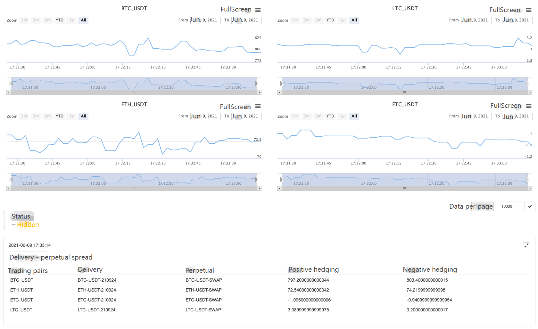Open the ETH_USDT To date picker

(x=246, y=116)
